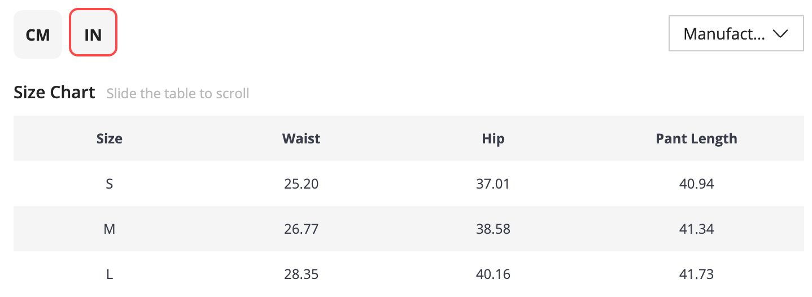Click hip value 40.16
This screenshot has height=297, width=812.
point(493,274)
